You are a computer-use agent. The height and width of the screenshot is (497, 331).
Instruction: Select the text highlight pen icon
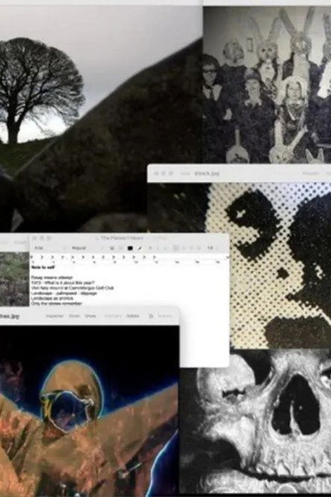(x=140, y=248)
